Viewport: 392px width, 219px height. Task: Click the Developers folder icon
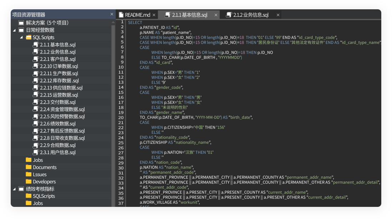tap(29, 182)
